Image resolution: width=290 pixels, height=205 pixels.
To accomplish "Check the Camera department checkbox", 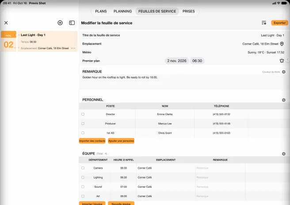I will [x=83, y=168].
